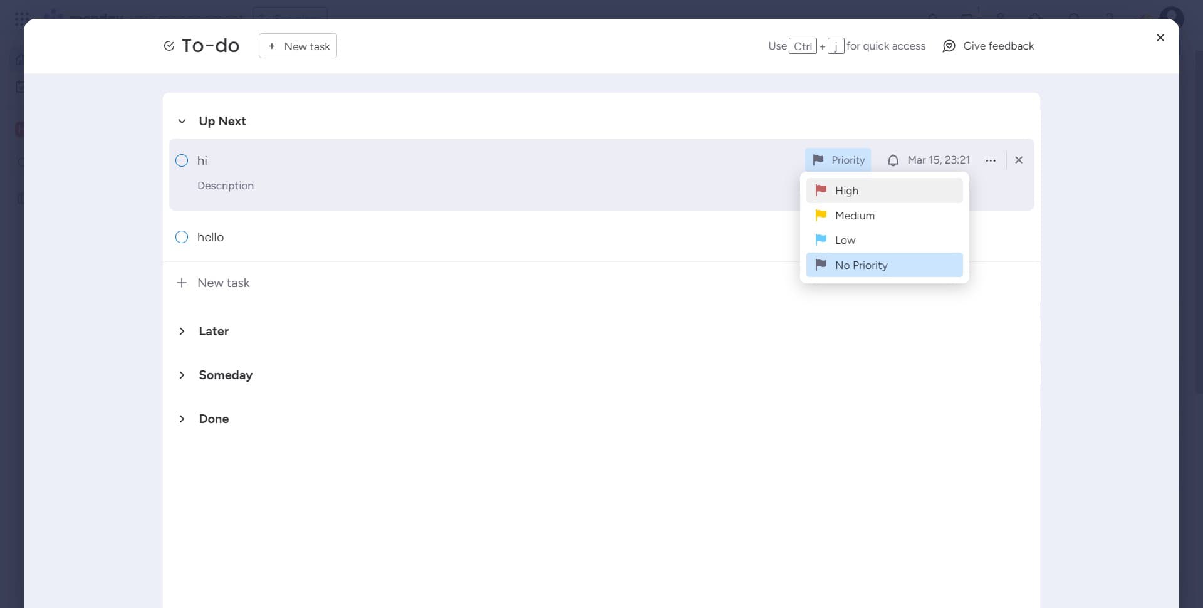Click the plus icon beside New task row

tap(182, 283)
